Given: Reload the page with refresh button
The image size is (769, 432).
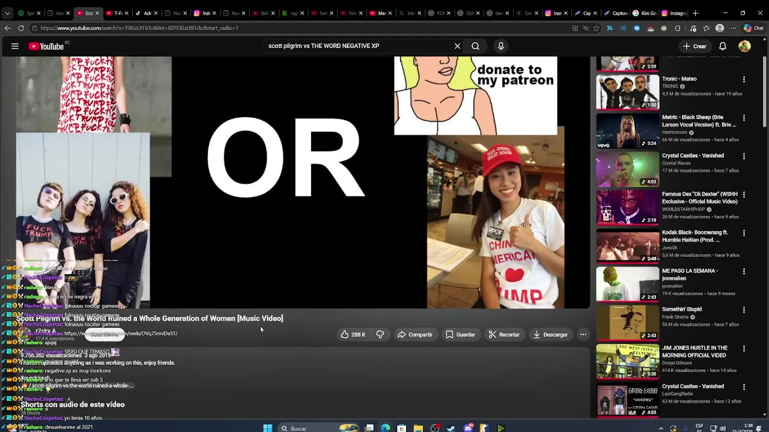Looking at the screenshot, I should pos(21,28).
